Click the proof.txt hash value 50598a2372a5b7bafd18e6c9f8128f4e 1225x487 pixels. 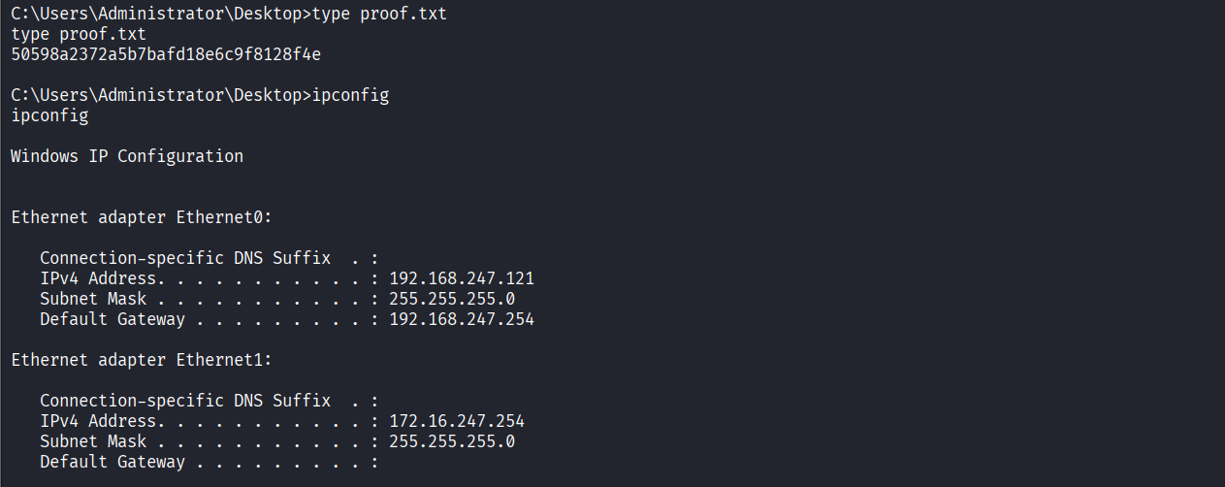pos(166,55)
